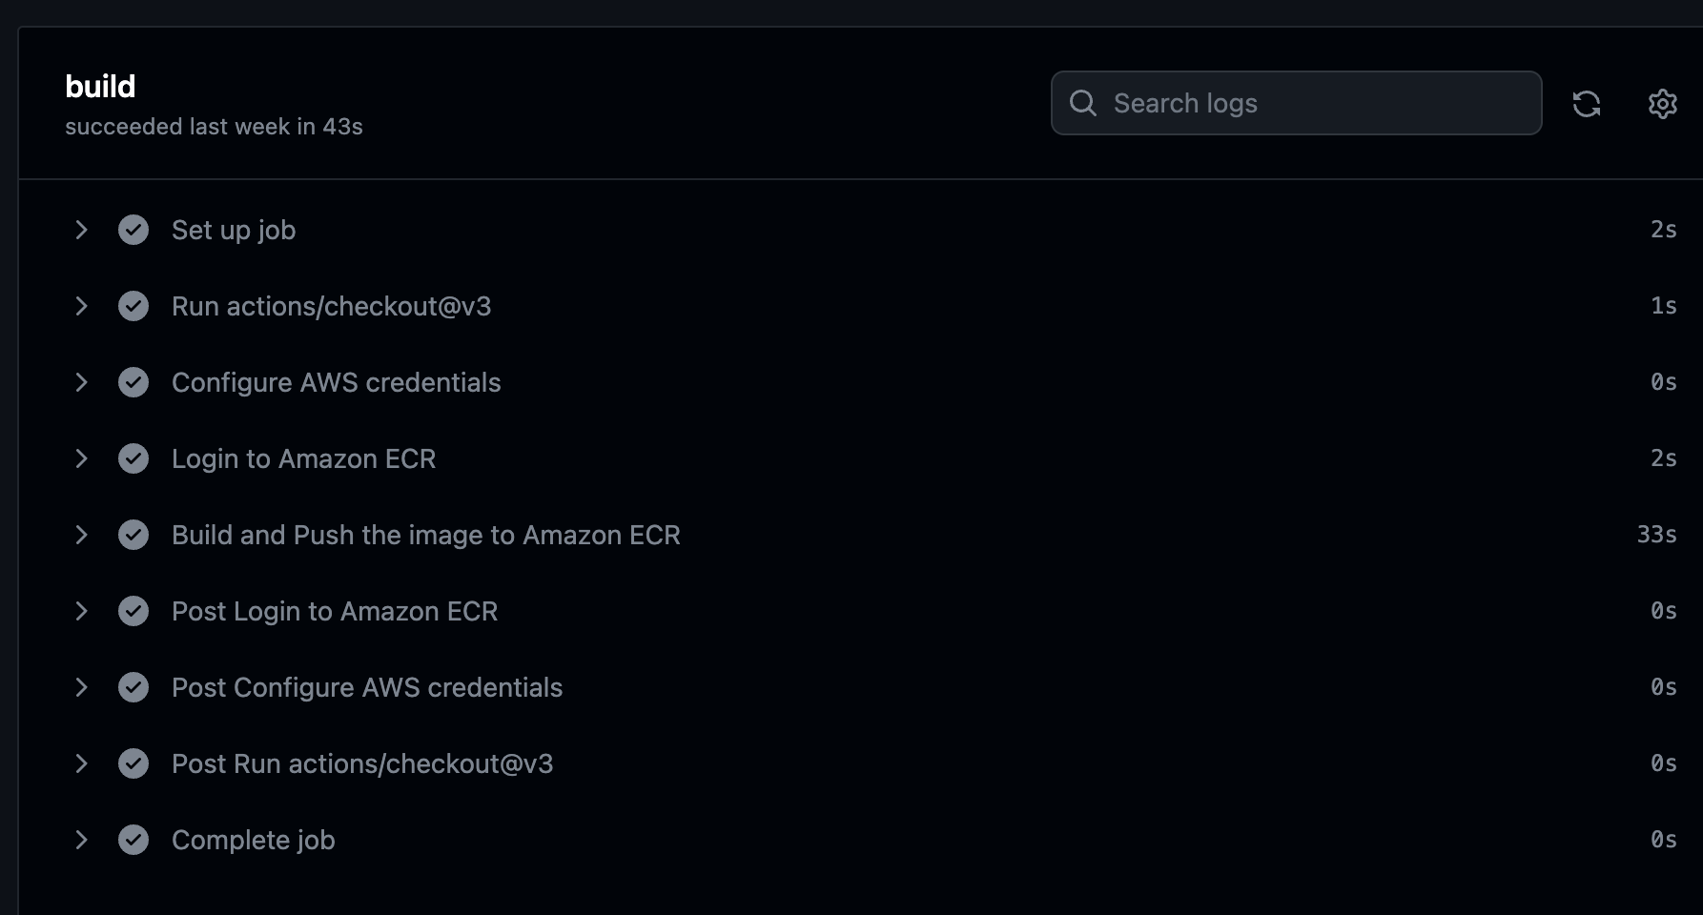Click the Configure AWS credentials step label

(x=336, y=383)
